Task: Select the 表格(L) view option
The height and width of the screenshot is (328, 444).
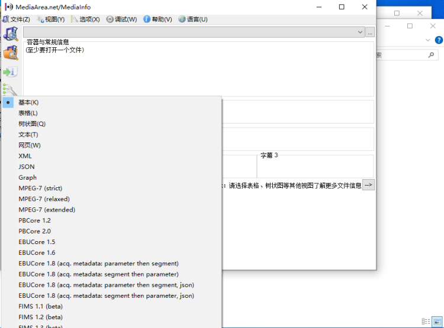Action: (x=111, y=113)
